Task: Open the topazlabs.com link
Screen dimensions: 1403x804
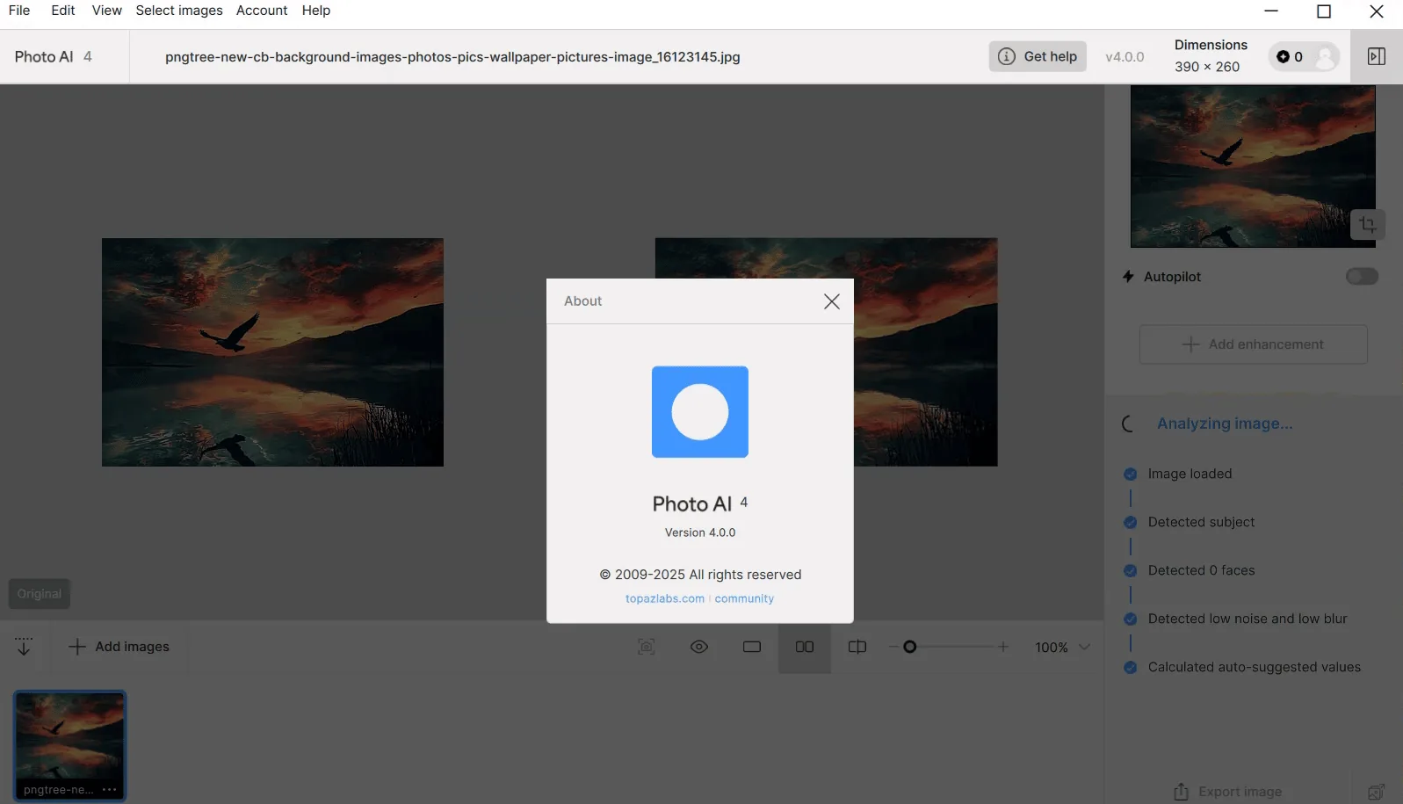Action: coord(665,599)
